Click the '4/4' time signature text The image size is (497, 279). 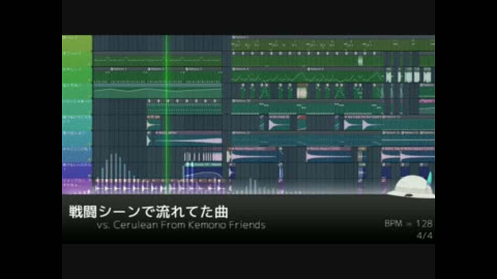click(425, 236)
